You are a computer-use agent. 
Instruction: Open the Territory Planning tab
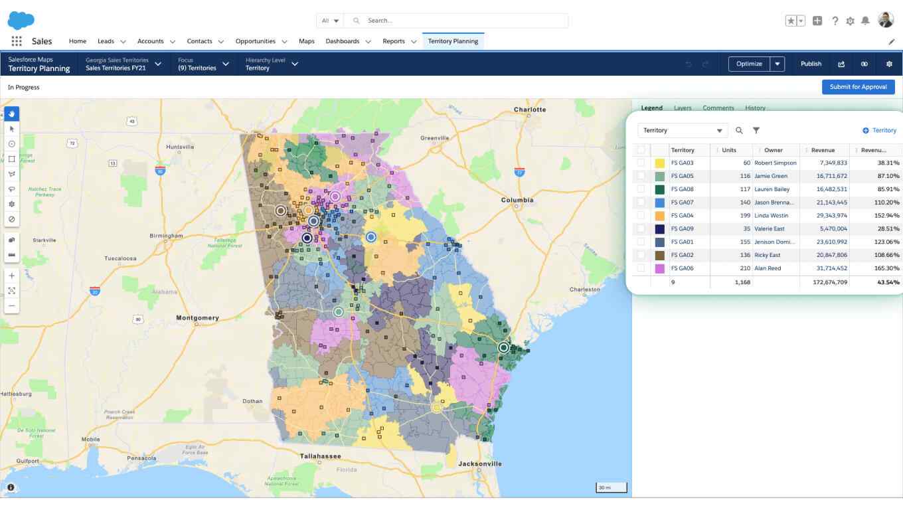pyautogui.click(x=453, y=41)
